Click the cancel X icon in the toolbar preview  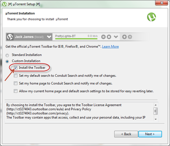109,37
